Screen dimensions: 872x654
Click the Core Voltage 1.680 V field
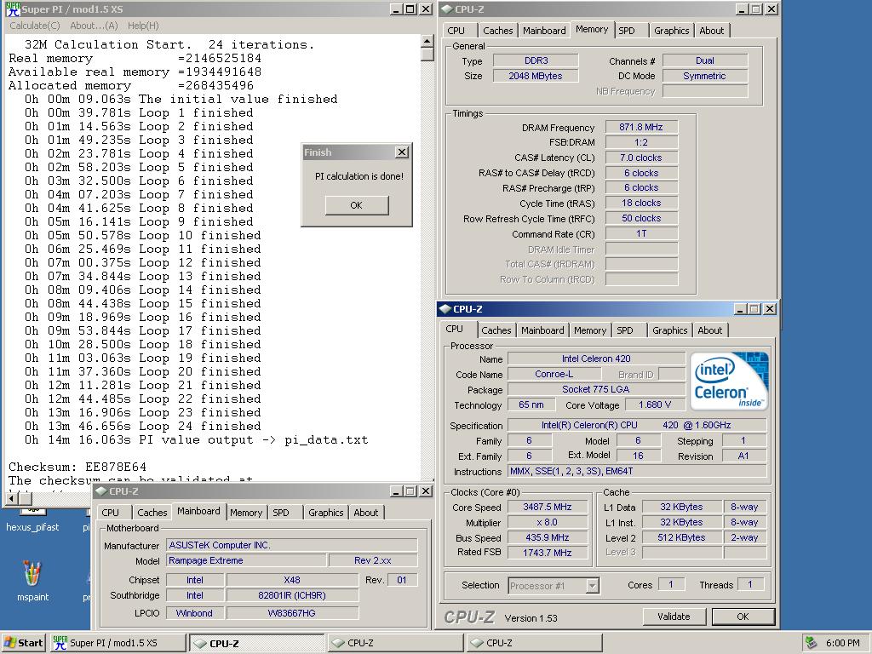click(x=655, y=404)
